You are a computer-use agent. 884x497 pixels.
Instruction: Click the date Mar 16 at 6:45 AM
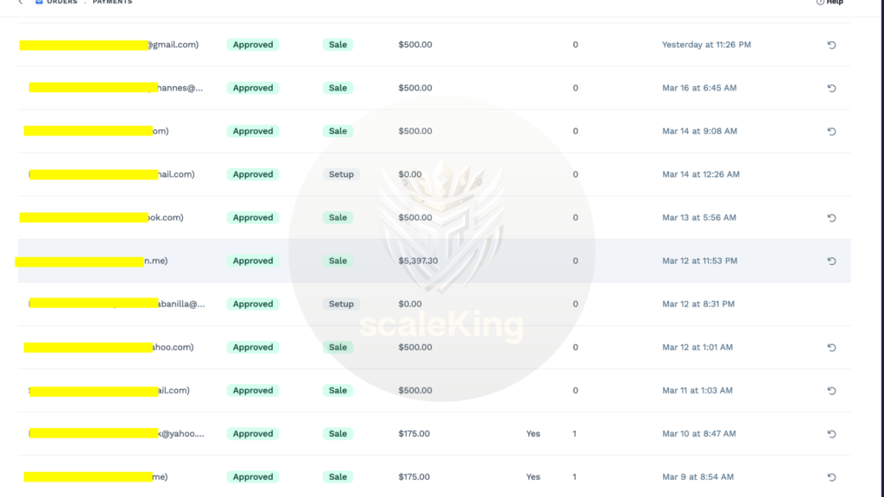coord(699,88)
